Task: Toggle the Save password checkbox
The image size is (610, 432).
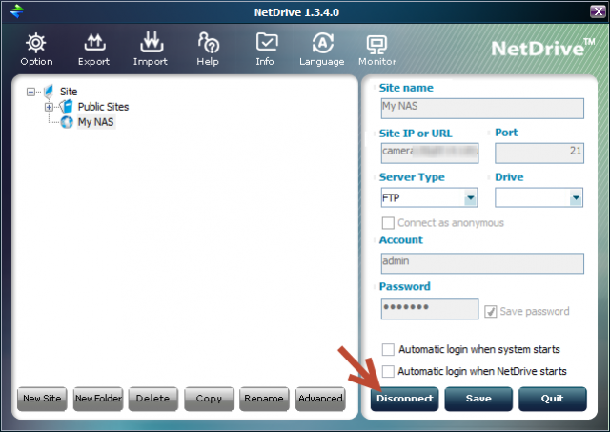Action: 491,311
